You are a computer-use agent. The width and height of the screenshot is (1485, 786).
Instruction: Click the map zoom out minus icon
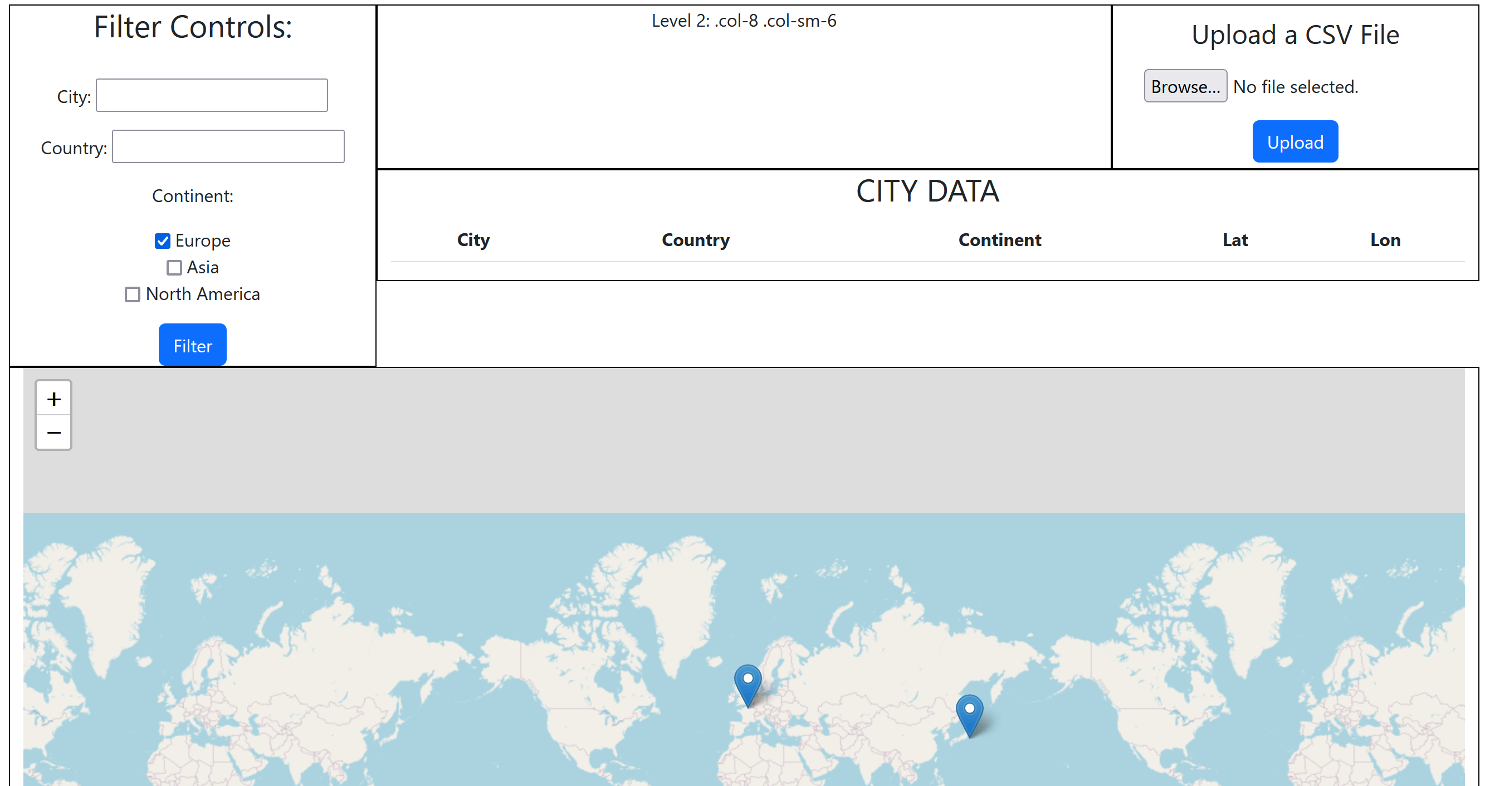coord(53,432)
